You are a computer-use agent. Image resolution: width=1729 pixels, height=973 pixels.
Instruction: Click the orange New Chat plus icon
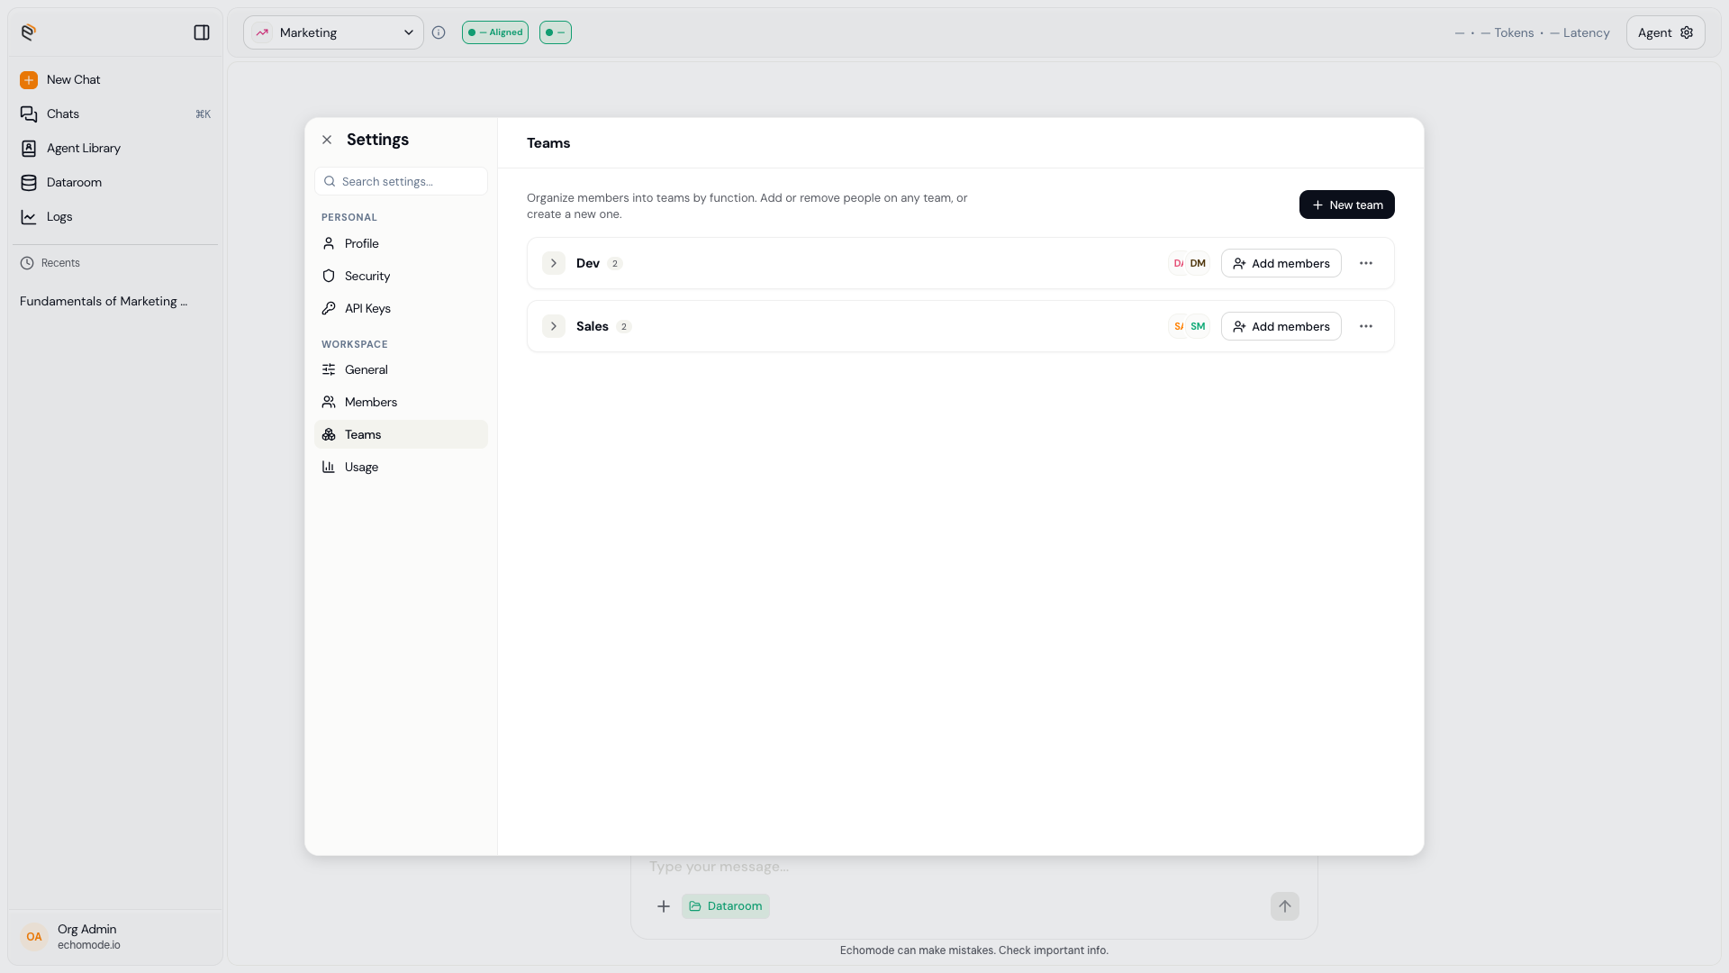[29, 80]
